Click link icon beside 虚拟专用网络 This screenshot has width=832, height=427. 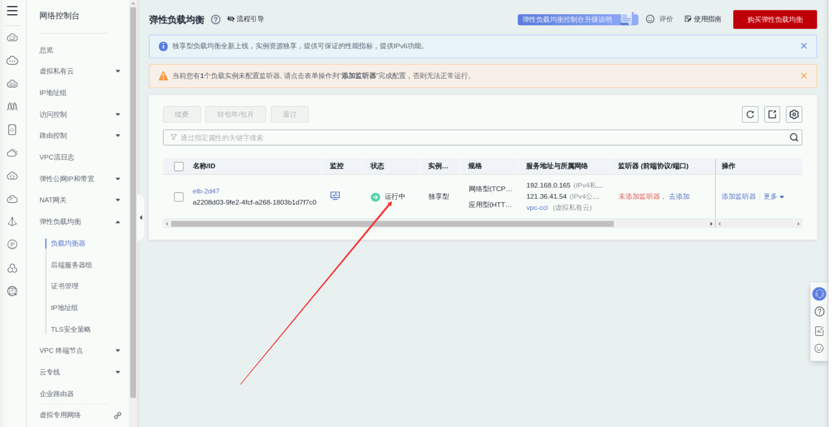[x=118, y=415]
